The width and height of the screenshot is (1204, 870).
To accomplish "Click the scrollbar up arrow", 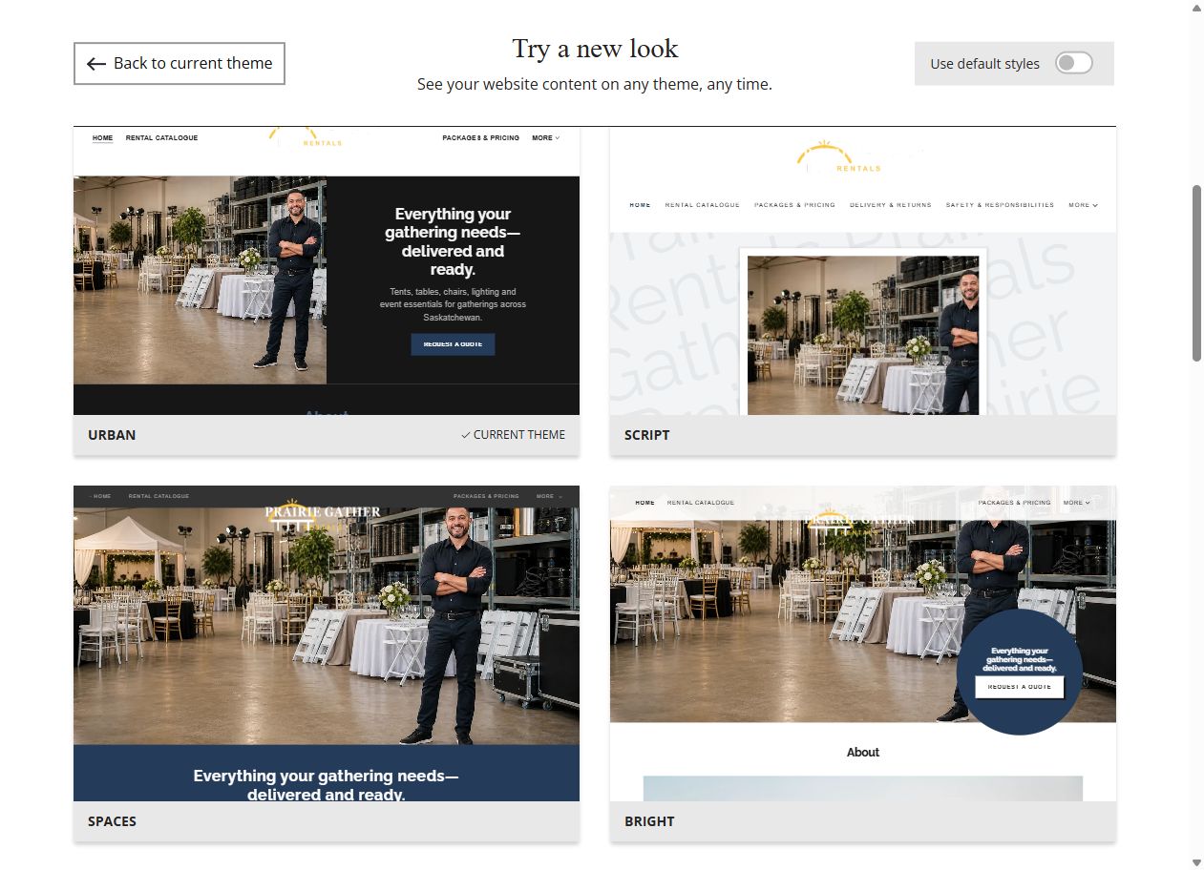I will point(1196,8).
